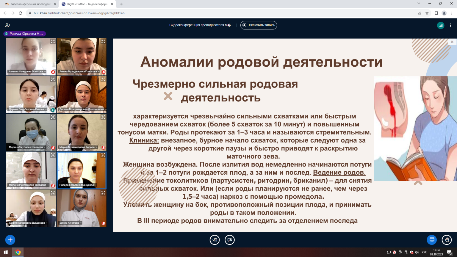
Task: Open the volume control tray icon
Action: (x=417, y=252)
